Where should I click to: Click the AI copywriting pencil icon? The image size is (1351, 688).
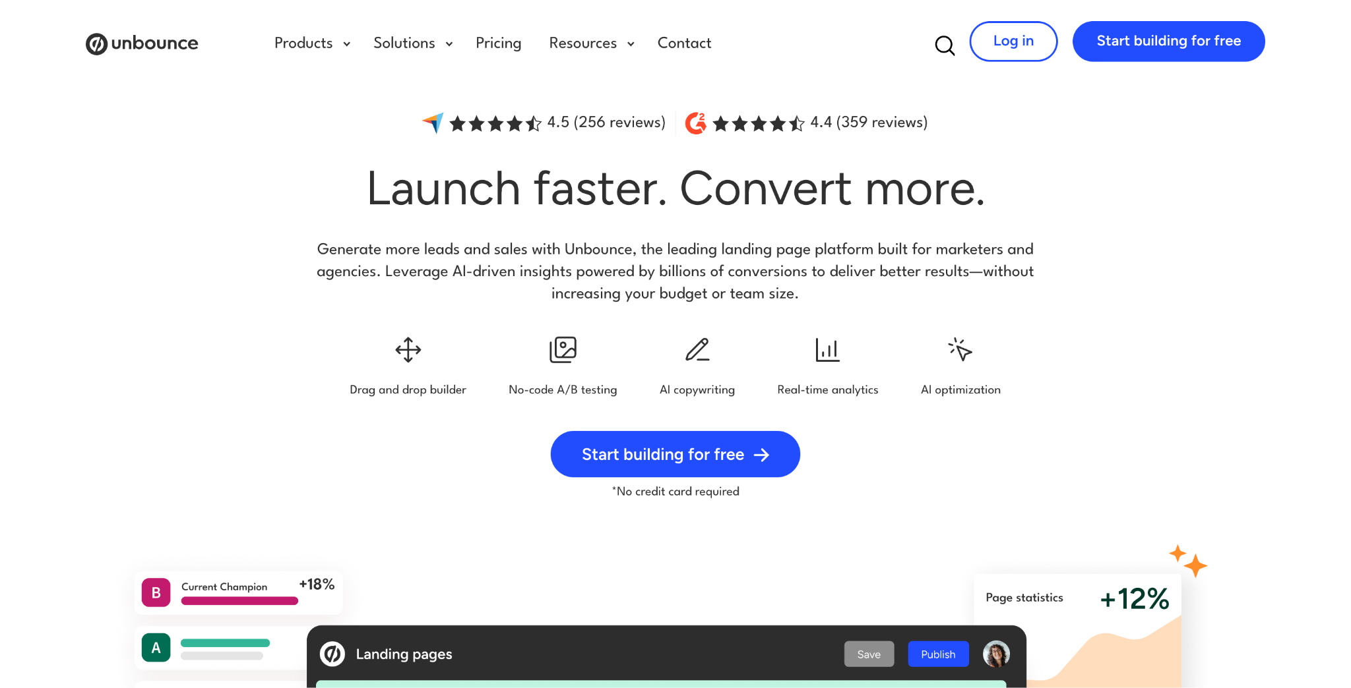click(x=697, y=350)
